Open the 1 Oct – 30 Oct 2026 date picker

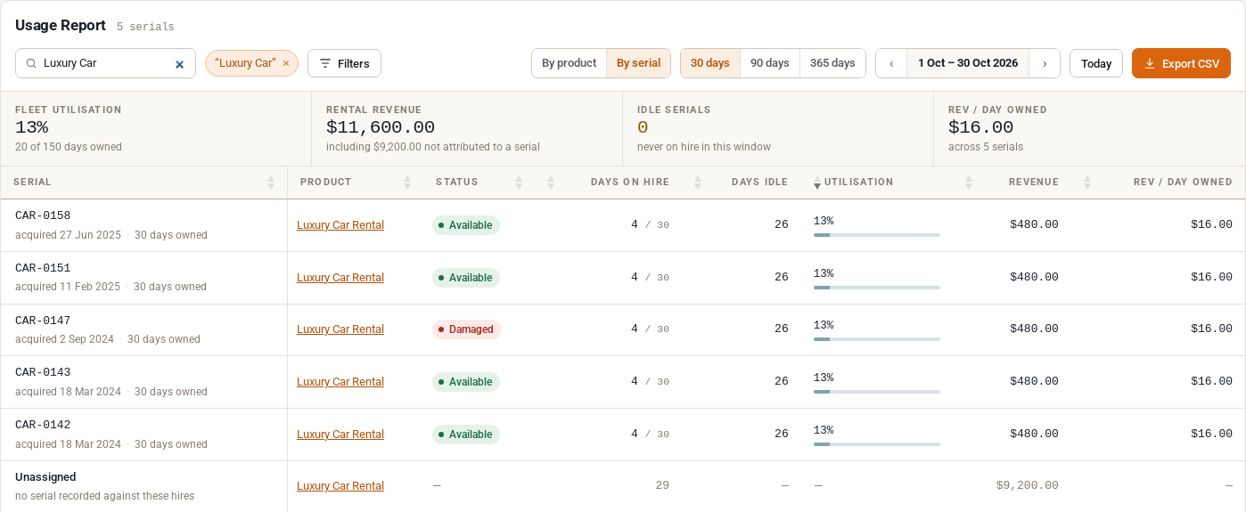(968, 63)
